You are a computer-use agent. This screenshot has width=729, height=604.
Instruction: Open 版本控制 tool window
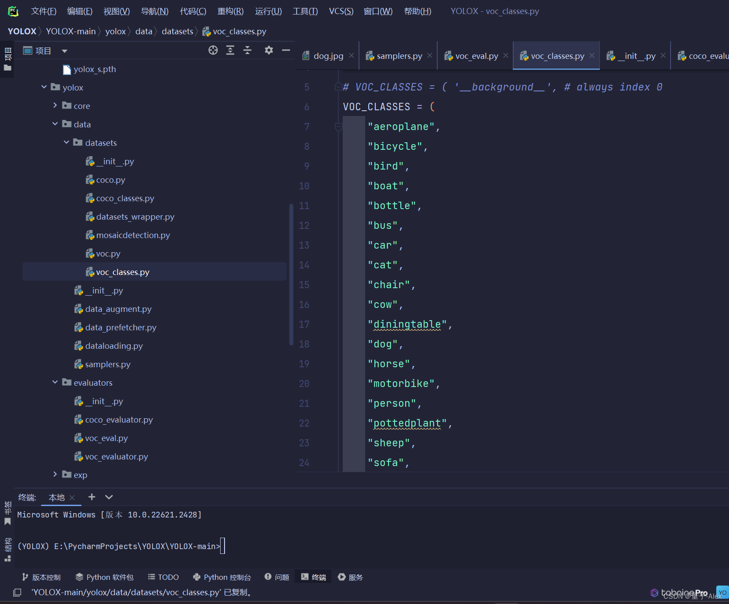point(41,577)
